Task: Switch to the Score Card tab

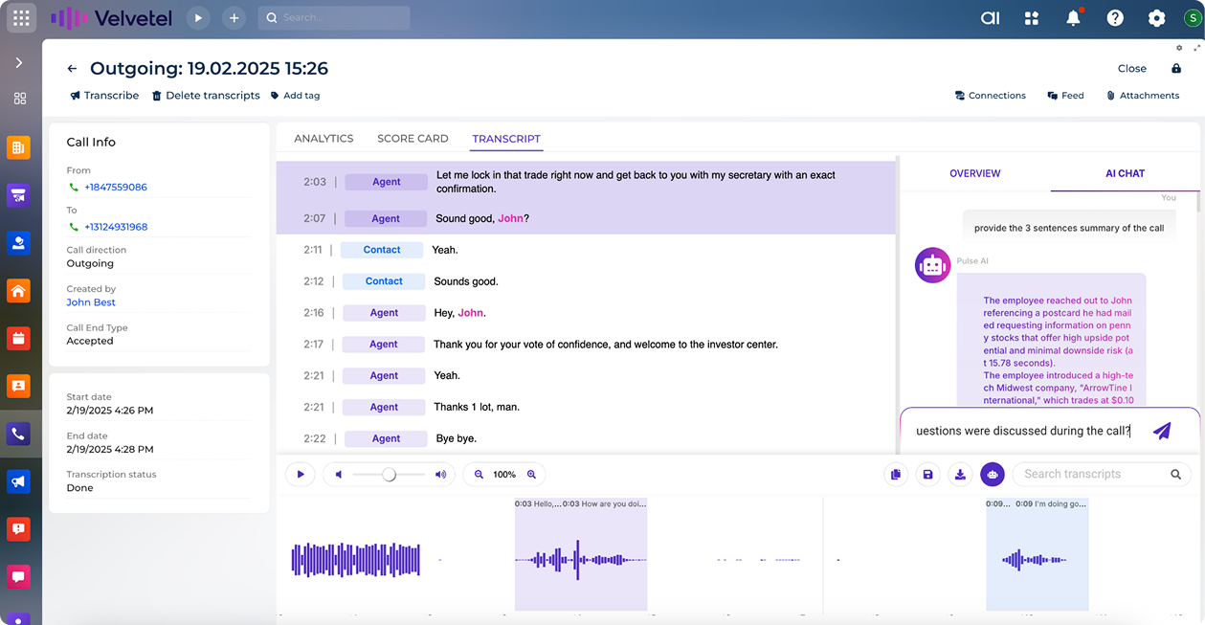Action: [413, 139]
